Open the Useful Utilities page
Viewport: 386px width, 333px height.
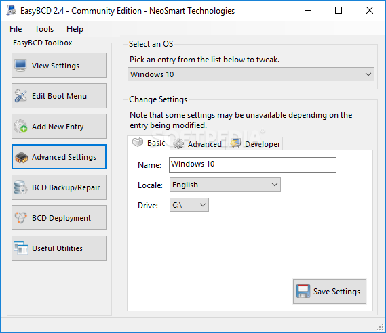(x=59, y=248)
